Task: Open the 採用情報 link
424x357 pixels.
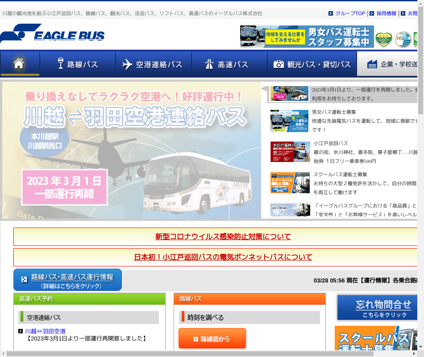Action: (x=387, y=13)
